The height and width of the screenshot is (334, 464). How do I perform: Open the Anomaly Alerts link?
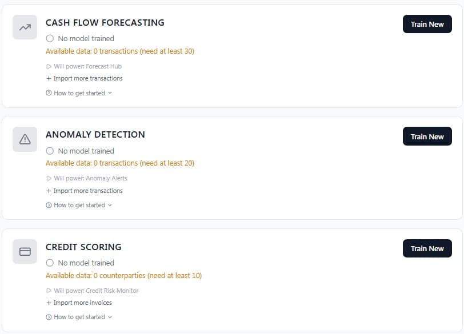(x=107, y=178)
